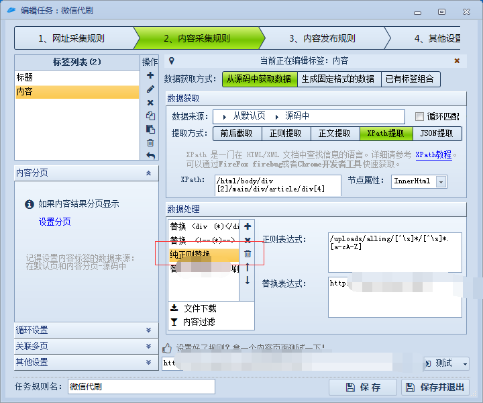This screenshot has width=483, height=403.
Task: Click the copy tag icon
Action: click(150, 116)
